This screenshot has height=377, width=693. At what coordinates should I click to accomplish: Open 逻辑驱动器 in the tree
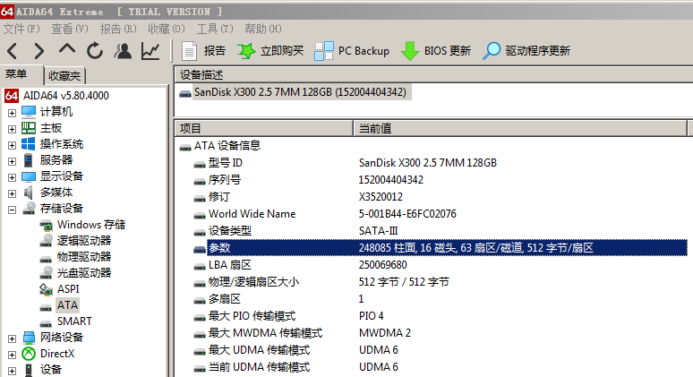point(84,241)
